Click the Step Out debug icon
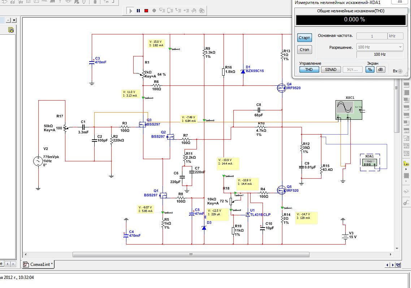This screenshot has width=411, height=288. click(178, 11)
